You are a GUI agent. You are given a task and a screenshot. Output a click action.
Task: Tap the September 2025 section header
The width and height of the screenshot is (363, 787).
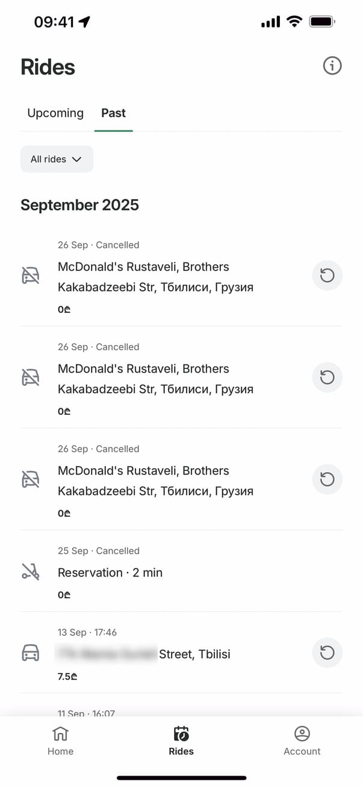click(x=79, y=205)
